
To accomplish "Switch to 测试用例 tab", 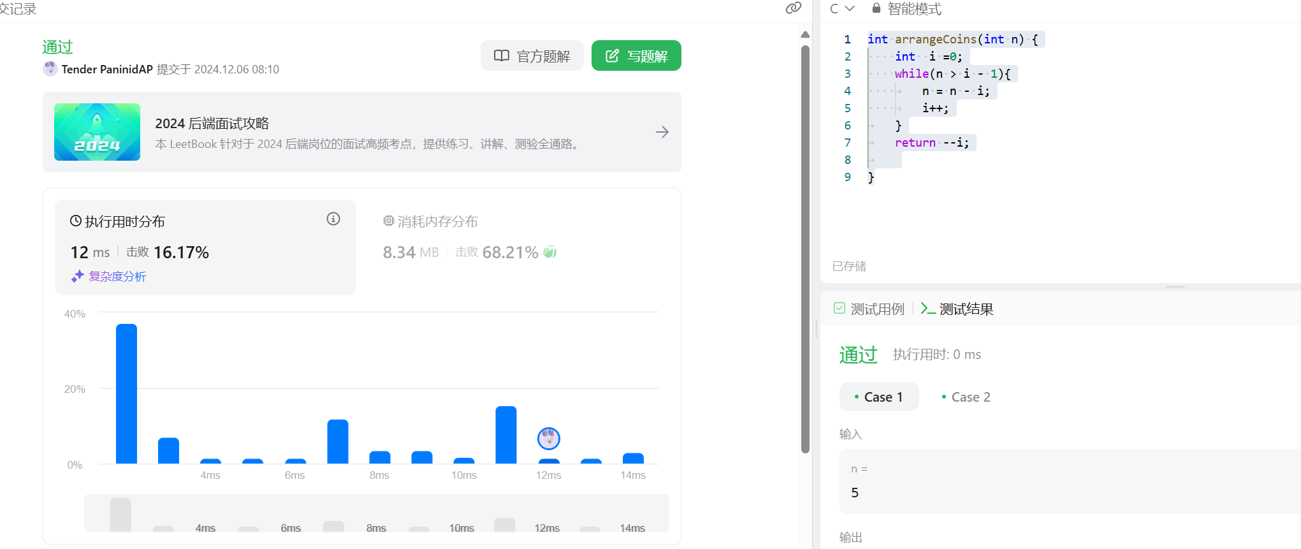I will [x=869, y=309].
